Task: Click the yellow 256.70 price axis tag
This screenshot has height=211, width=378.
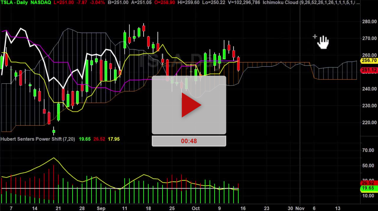Action: [x=369, y=61]
